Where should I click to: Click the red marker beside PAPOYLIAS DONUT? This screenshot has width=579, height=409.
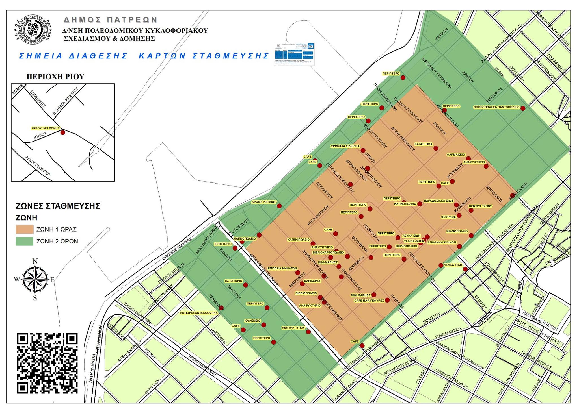point(63,132)
